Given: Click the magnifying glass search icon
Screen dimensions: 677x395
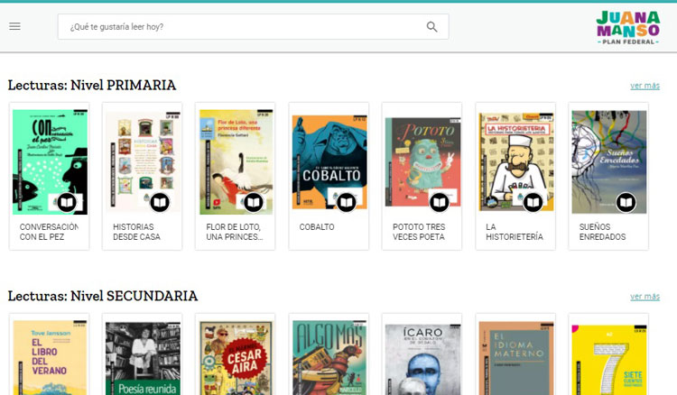Looking at the screenshot, I should [x=431, y=27].
